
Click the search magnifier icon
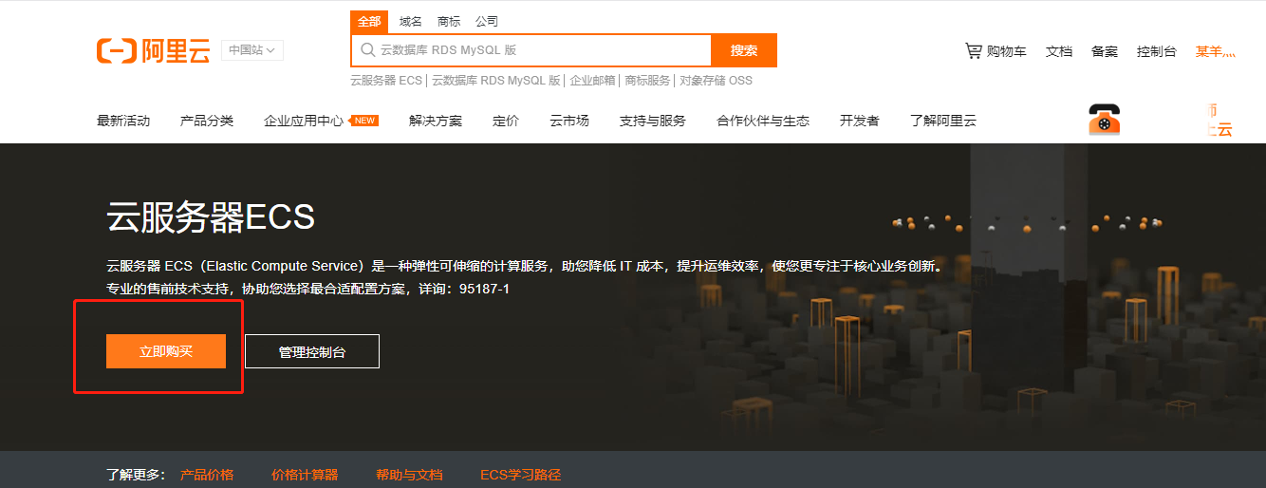(366, 50)
